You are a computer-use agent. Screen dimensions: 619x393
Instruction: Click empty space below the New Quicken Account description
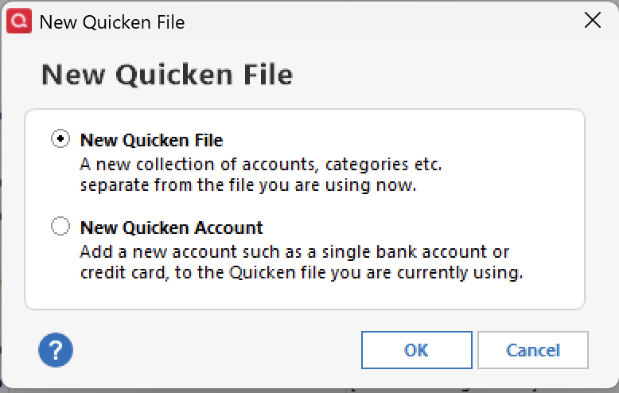coord(302,296)
